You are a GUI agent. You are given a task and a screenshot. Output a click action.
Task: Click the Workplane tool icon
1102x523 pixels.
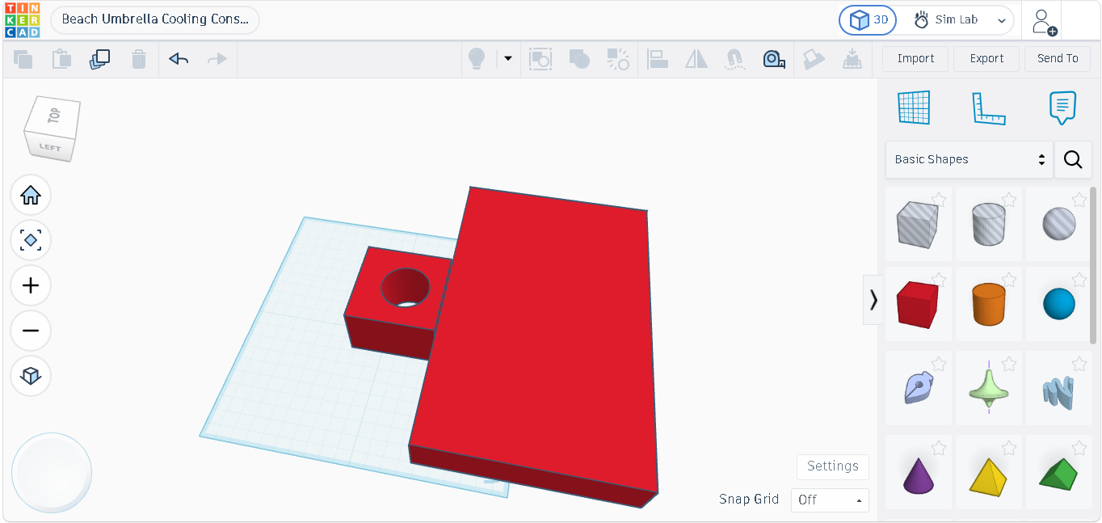(914, 108)
